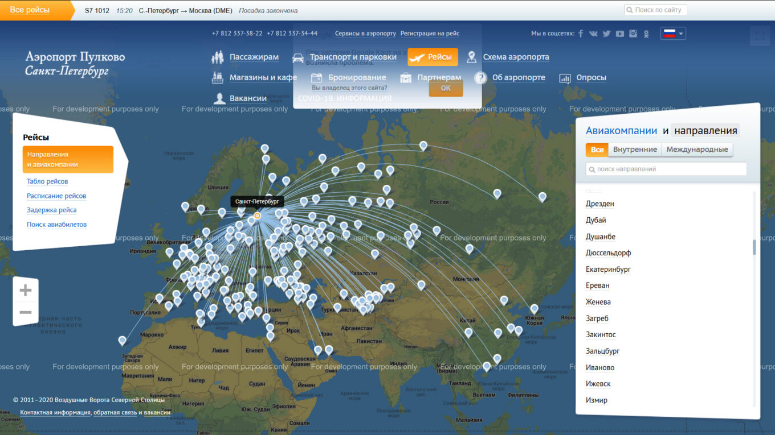This screenshot has height=435, width=775.
Task: Click the chart icon beside Опросы
Action: click(565, 78)
